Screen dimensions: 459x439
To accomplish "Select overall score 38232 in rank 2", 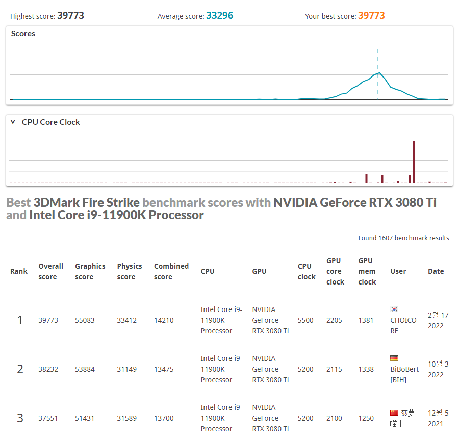I will pos(48,369).
